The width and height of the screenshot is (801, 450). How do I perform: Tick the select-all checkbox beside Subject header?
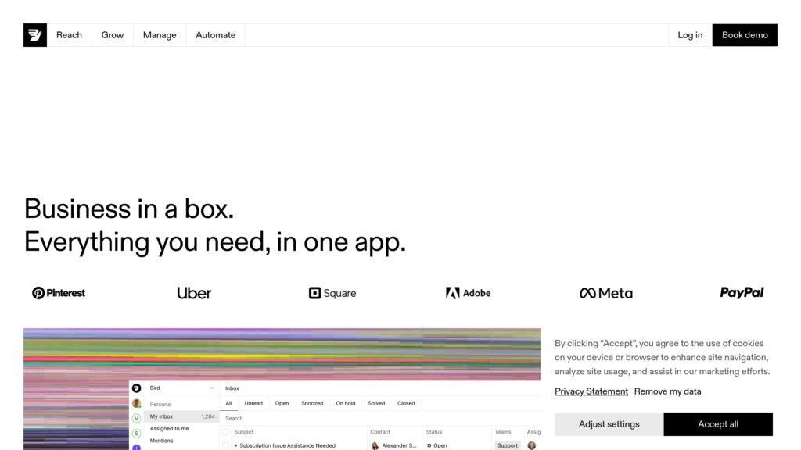(x=226, y=432)
